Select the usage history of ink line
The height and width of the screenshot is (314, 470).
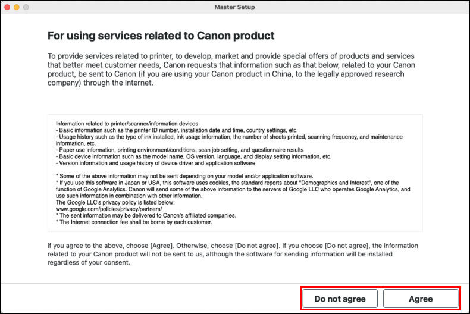pyautogui.click(x=229, y=140)
